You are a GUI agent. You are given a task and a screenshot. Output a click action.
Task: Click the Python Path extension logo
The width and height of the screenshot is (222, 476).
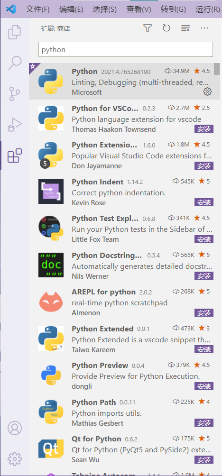pos(51,412)
